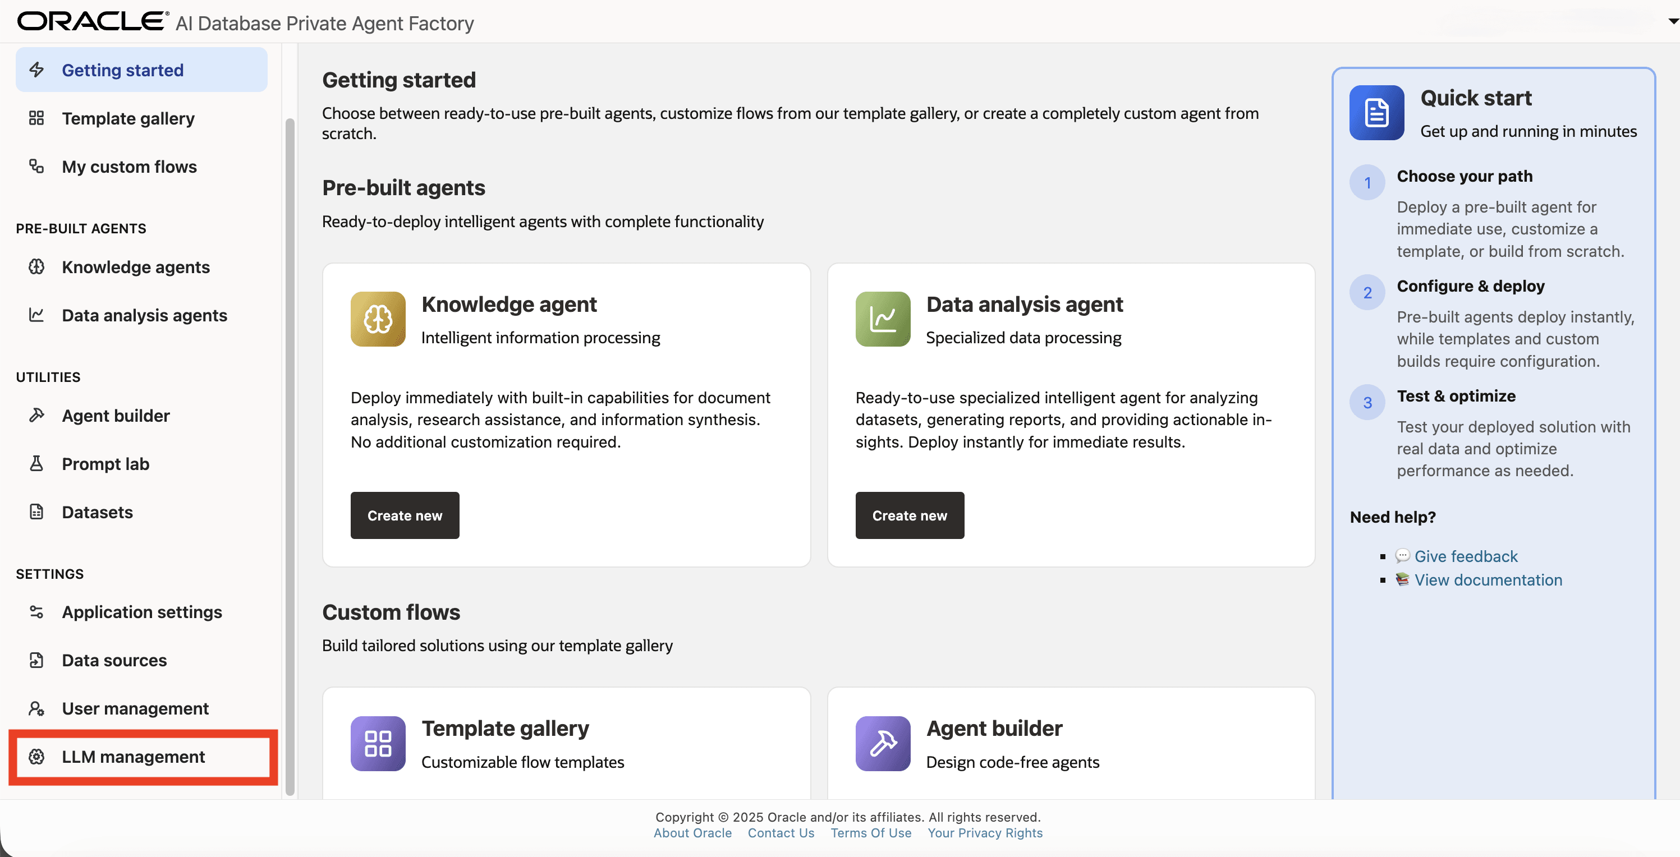Go to Data sources settings
This screenshot has width=1680, height=857.
tap(141, 660)
